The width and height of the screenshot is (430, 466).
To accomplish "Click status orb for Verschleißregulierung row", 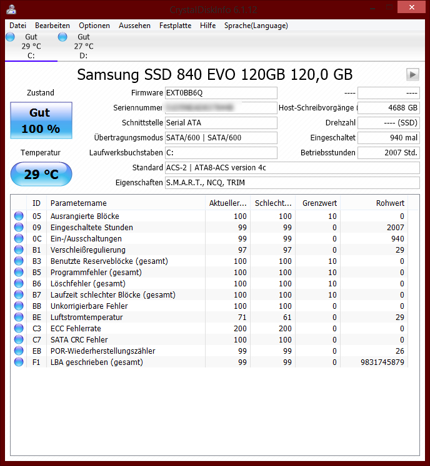I will (x=19, y=250).
